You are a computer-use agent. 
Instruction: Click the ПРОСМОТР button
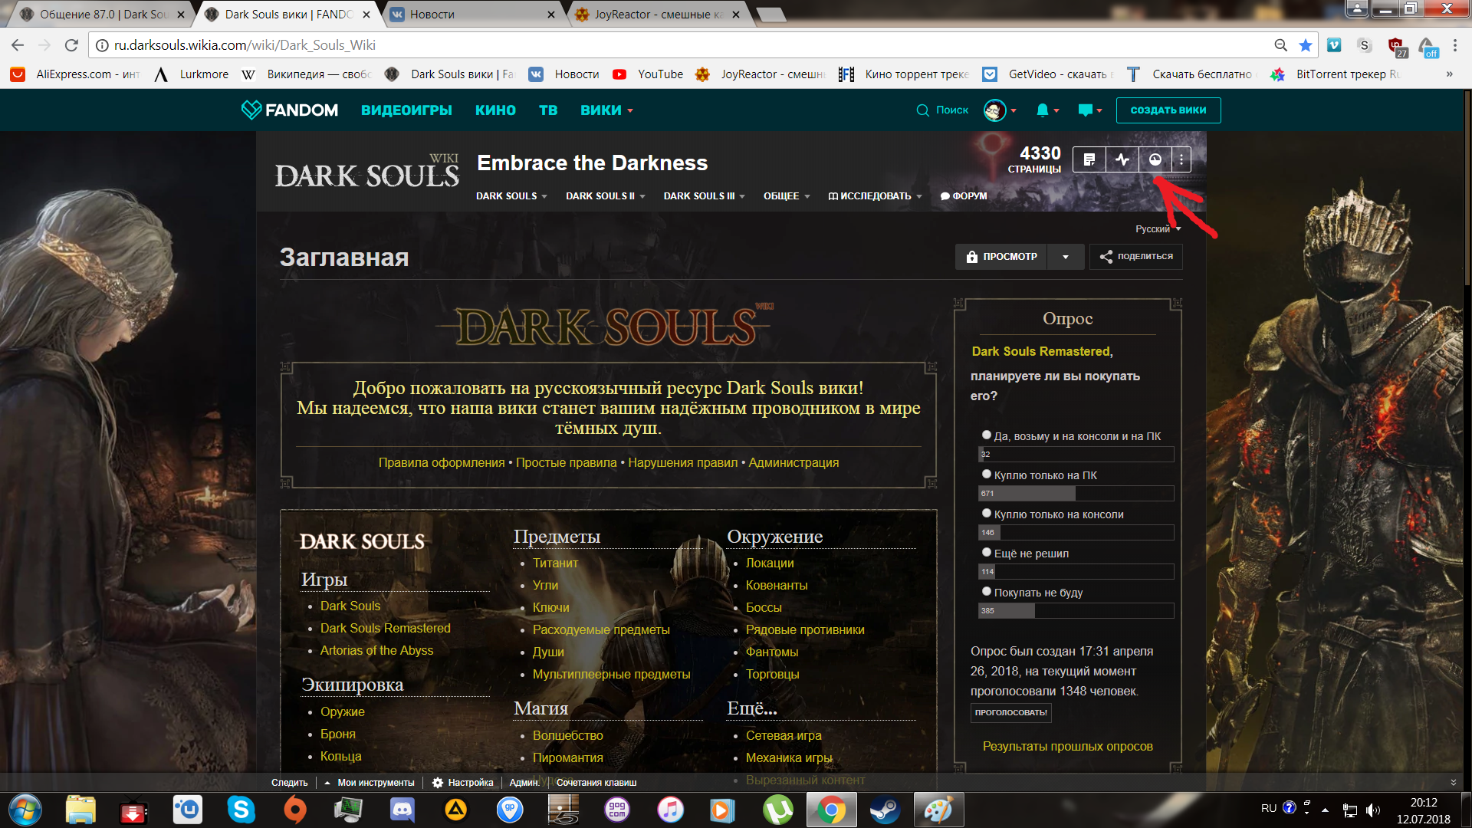click(x=1001, y=257)
